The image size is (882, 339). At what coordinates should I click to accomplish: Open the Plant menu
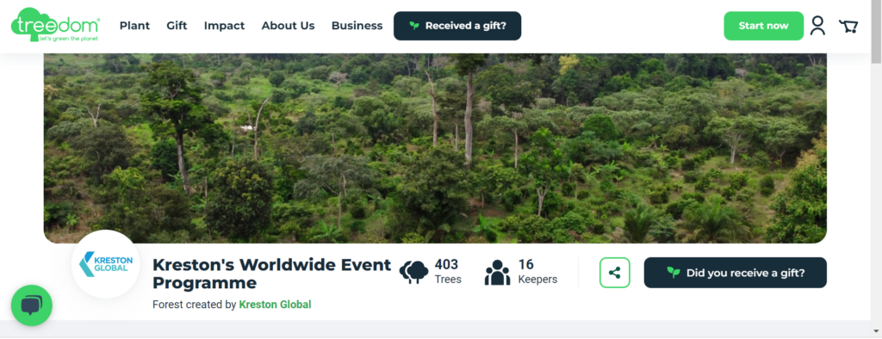click(x=134, y=26)
